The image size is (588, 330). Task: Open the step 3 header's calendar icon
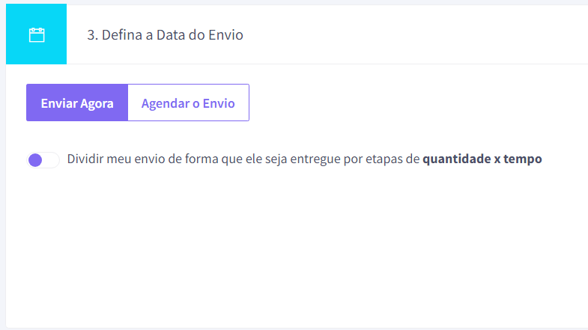(37, 35)
